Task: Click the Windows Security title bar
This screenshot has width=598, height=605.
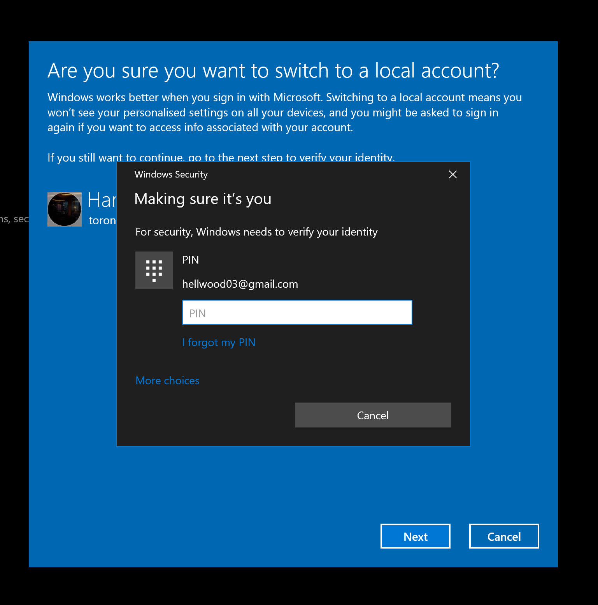Action: click(x=171, y=174)
